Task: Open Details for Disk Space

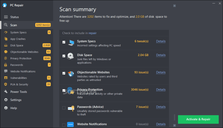Action: (161, 55)
